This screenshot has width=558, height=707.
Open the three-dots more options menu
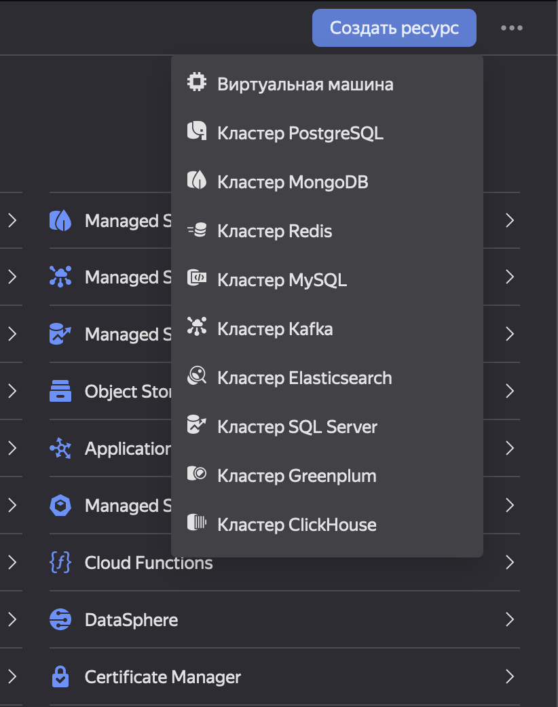point(511,28)
